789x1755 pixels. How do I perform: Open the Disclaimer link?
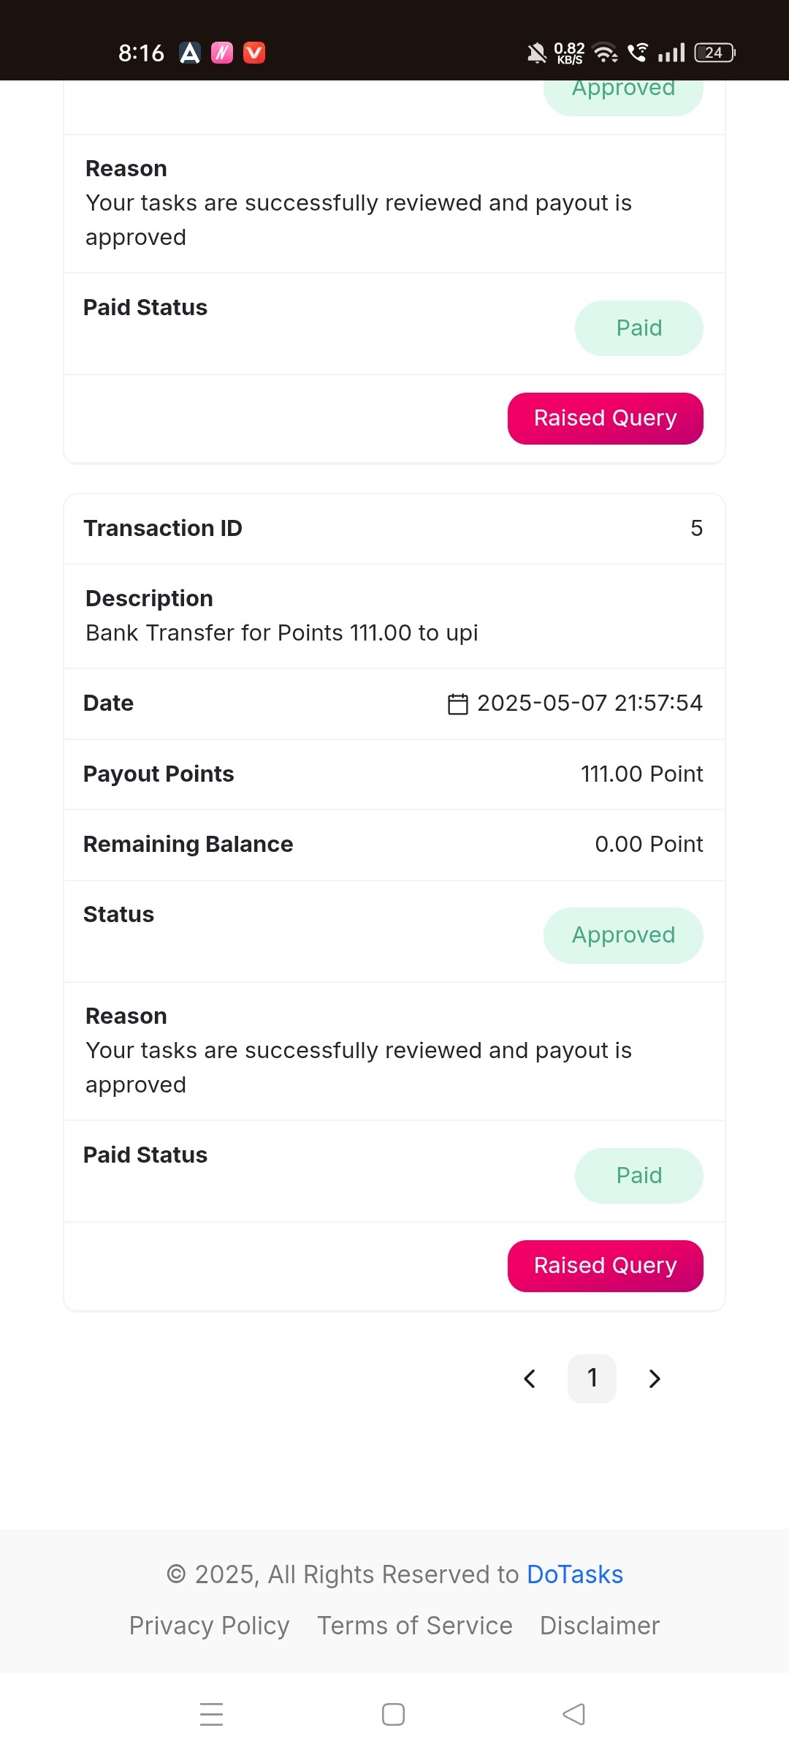click(x=600, y=1626)
